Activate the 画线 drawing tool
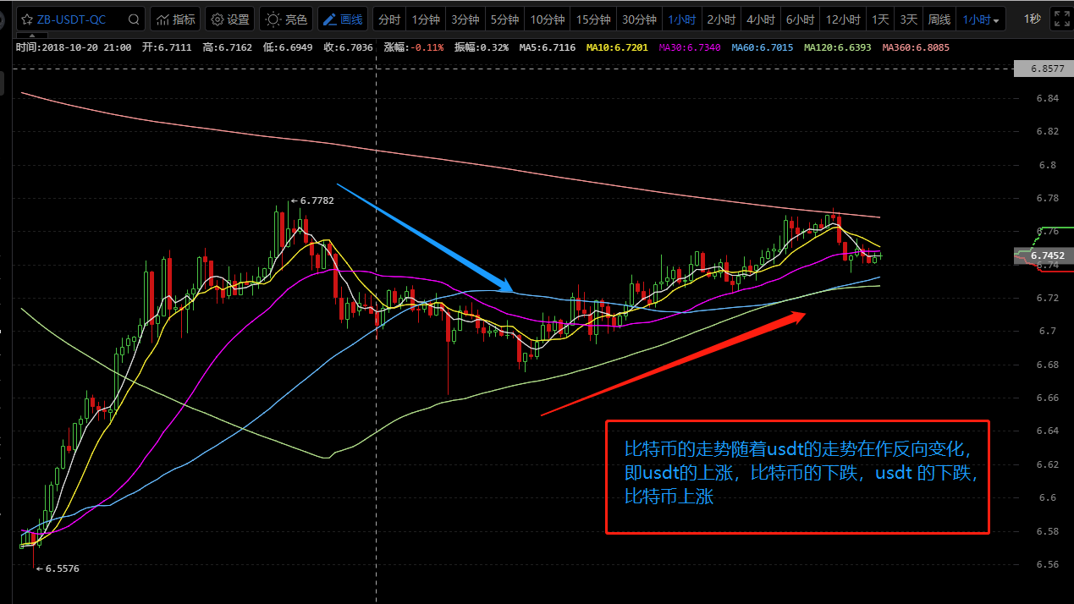The image size is (1074, 604). [342, 19]
